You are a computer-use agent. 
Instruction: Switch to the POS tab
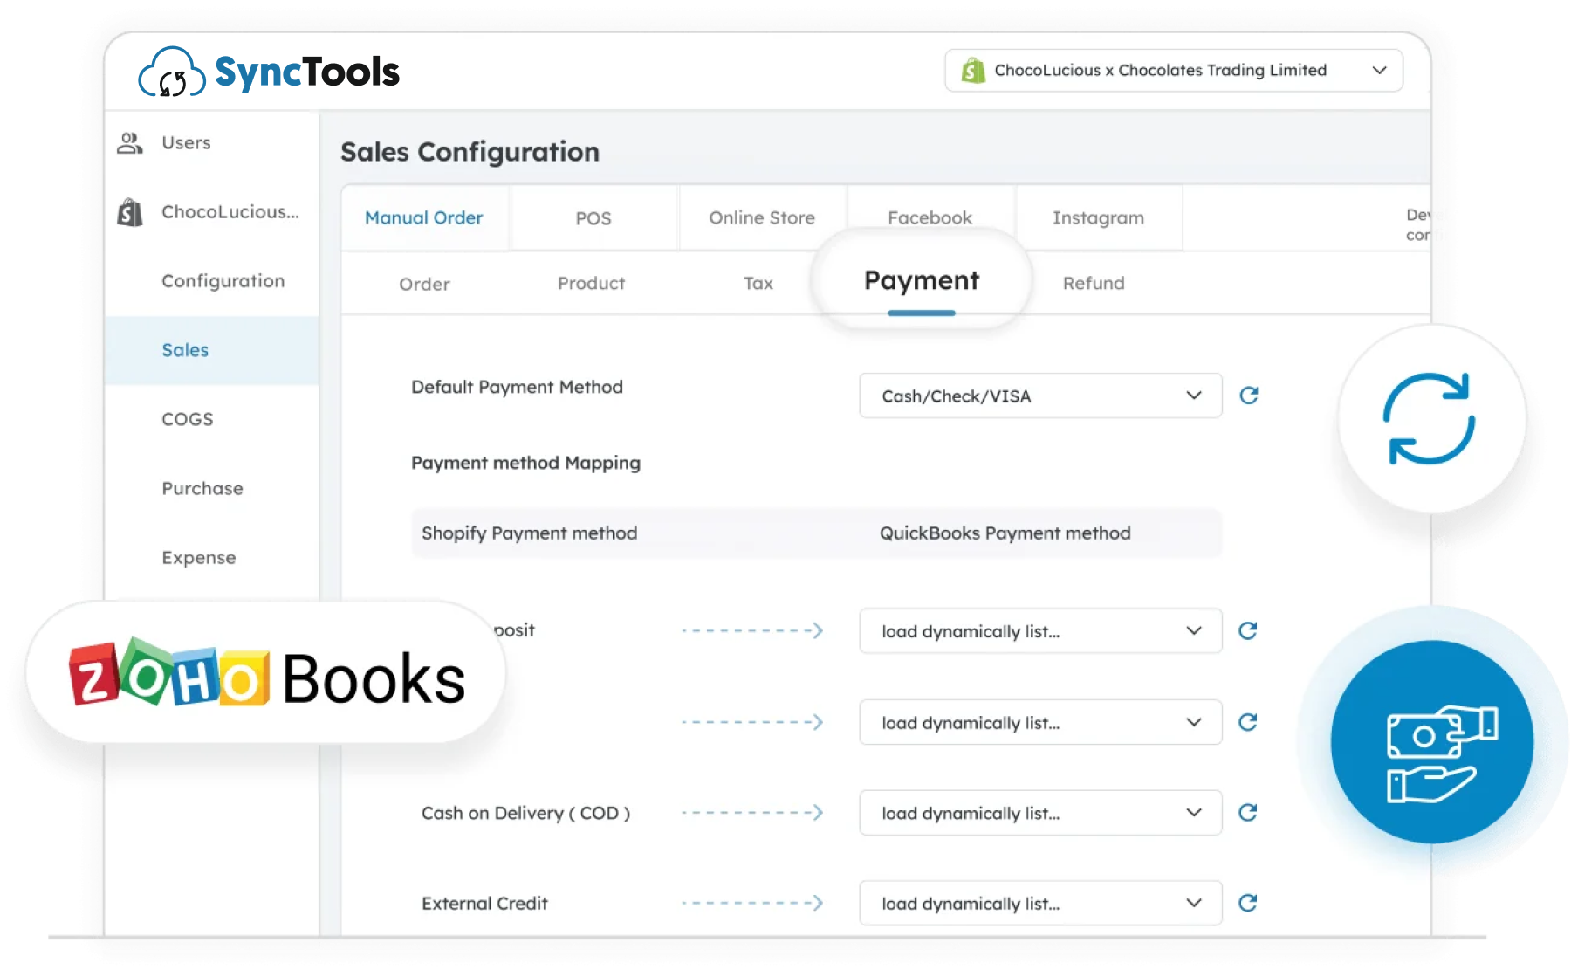tap(593, 217)
